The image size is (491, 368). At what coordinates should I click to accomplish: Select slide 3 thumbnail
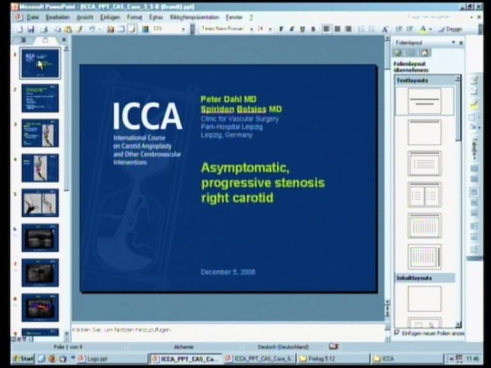click(40, 133)
